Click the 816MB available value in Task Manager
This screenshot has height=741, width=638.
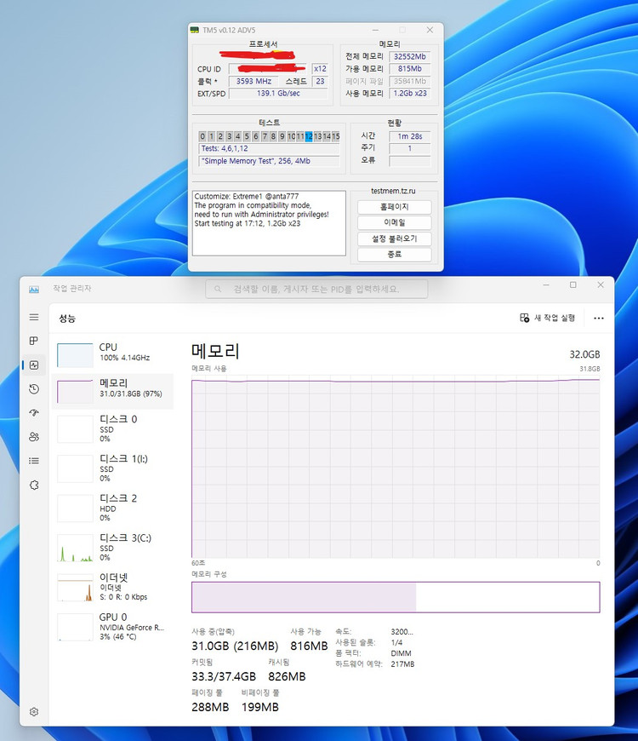(x=309, y=646)
